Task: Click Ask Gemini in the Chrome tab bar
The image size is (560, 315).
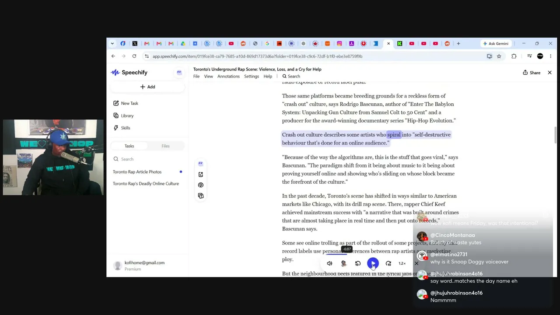Action: click(495, 44)
